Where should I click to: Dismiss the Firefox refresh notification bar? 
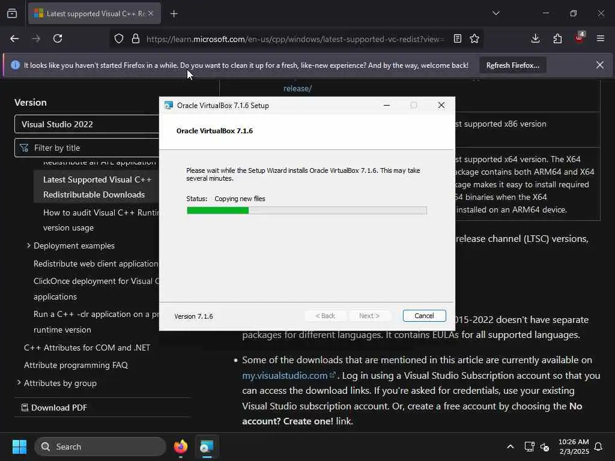point(600,65)
